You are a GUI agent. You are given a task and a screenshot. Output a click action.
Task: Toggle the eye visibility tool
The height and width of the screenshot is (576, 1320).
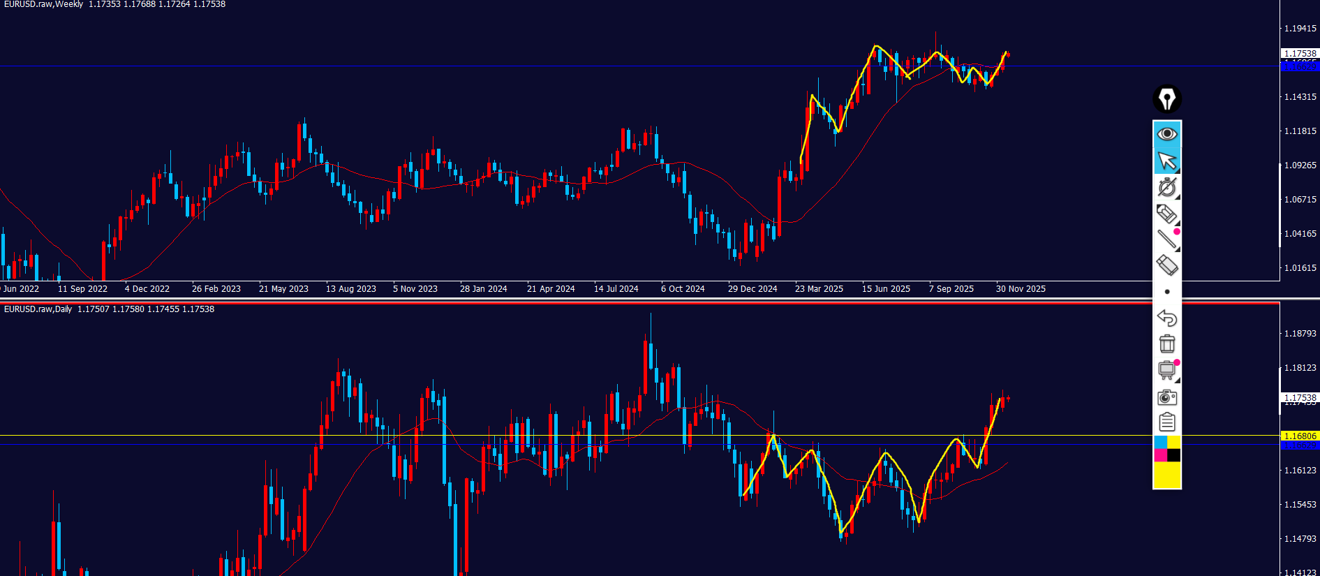(x=1166, y=134)
